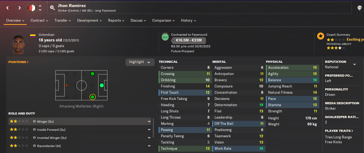364x153 pixels.
Task: Select the highlighted attacking midfielder right position
Action: (93, 97)
